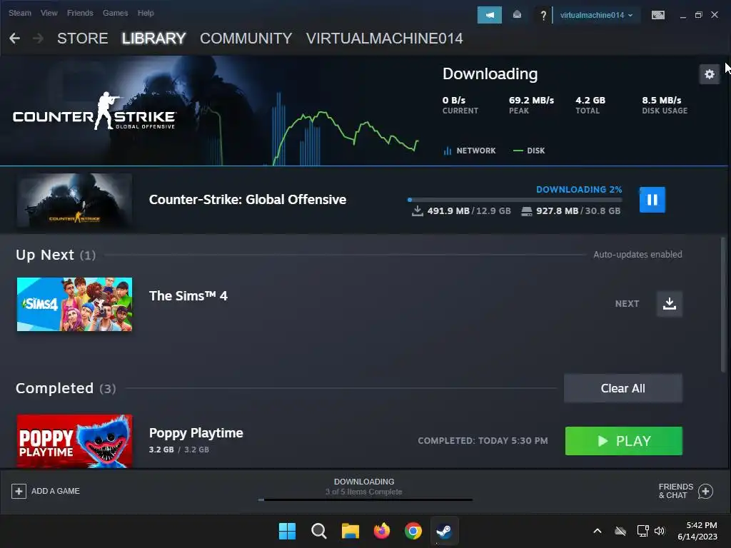This screenshot has height=548, width=731.
Task: Open Counter-Strike: Global Offensive thumbnail
Action: [74, 201]
